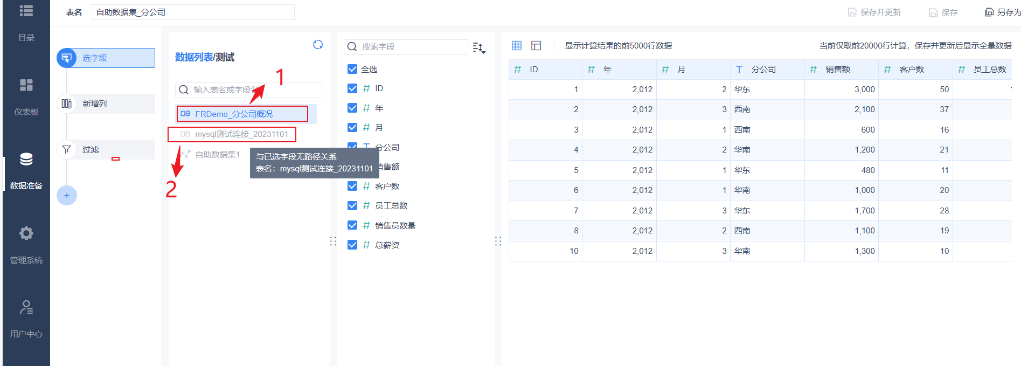Open 用户中心 user icon in sidebar
Screen dimensions: 1021x366
point(26,307)
